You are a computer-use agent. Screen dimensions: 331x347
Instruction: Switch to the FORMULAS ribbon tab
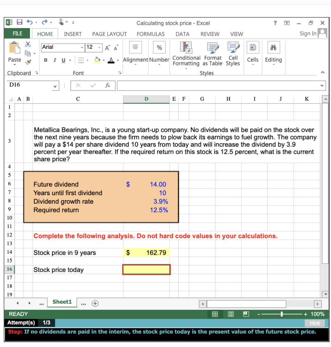(x=151, y=34)
